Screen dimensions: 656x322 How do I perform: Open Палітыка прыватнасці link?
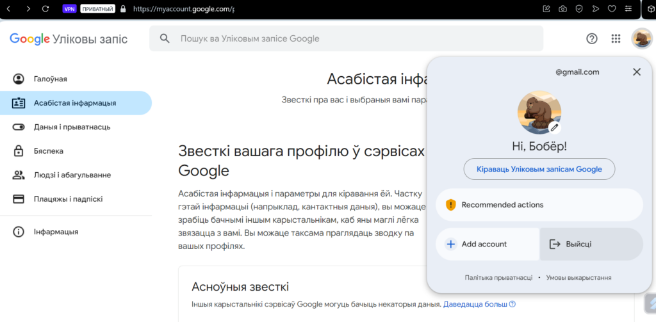click(498, 278)
